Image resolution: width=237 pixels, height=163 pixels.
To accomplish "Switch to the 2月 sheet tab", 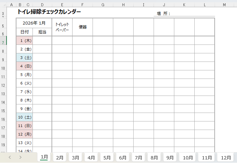I will [x=60, y=157].
